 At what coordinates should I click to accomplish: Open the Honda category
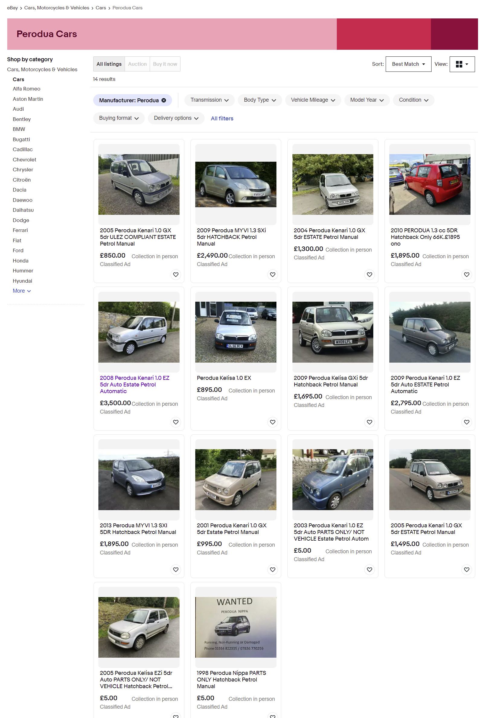pyautogui.click(x=21, y=261)
